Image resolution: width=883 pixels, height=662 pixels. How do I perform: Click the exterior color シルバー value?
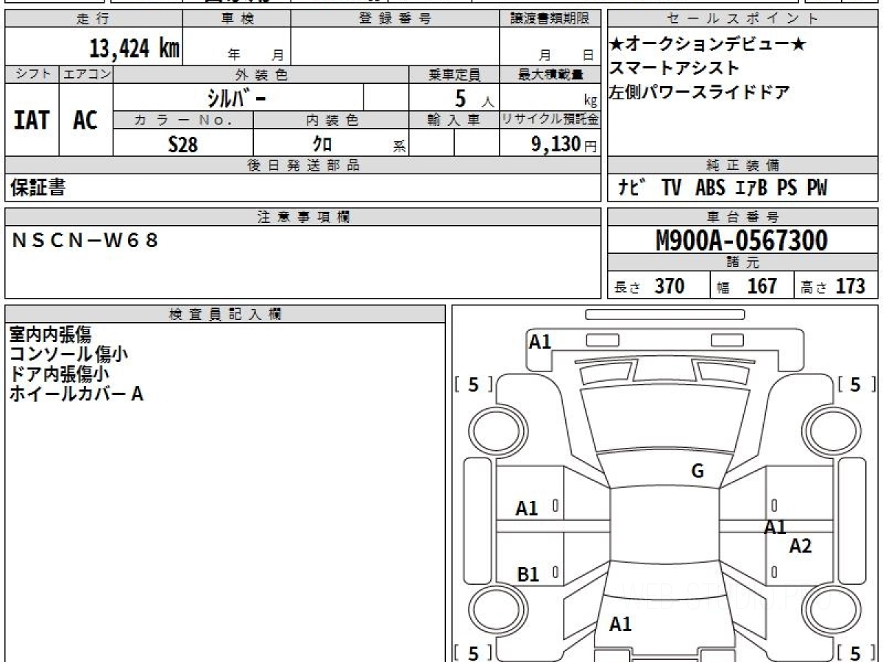(238, 97)
